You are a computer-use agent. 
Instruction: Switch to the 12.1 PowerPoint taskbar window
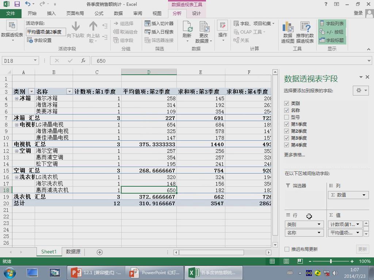click(96, 273)
